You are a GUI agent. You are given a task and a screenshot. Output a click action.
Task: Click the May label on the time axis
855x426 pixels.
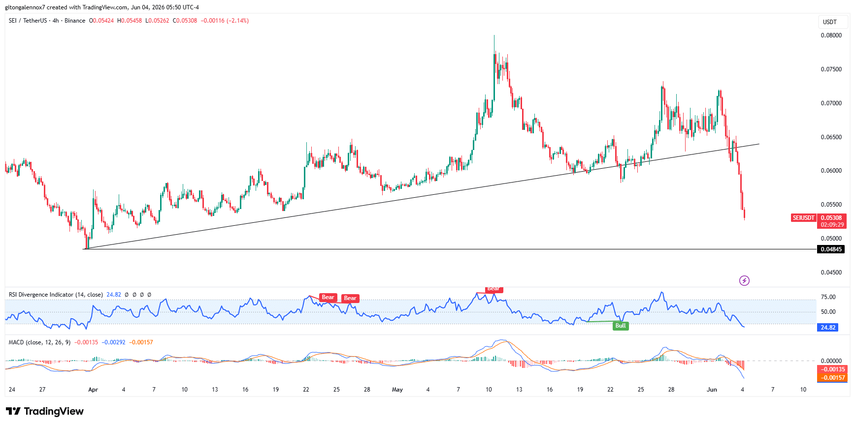(397, 390)
